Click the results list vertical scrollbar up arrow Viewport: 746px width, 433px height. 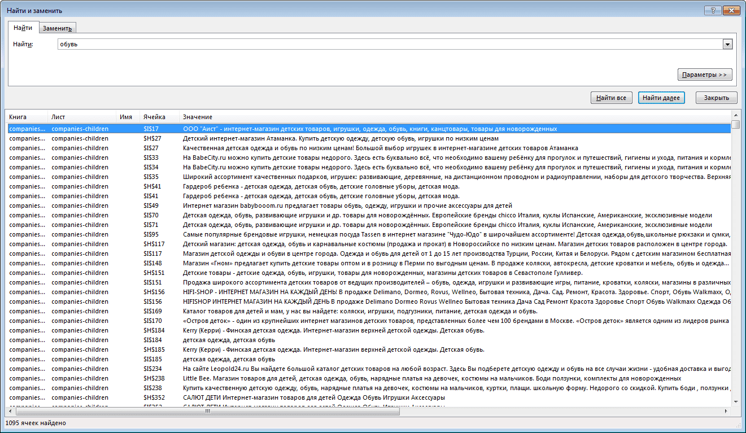(735, 116)
